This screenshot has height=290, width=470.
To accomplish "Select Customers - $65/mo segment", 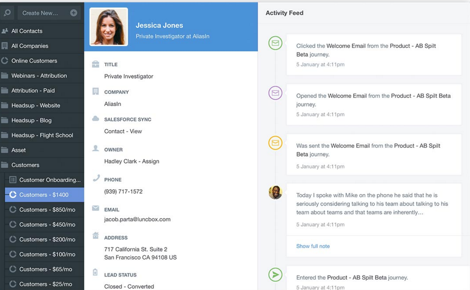I will (x=45, y=269).
